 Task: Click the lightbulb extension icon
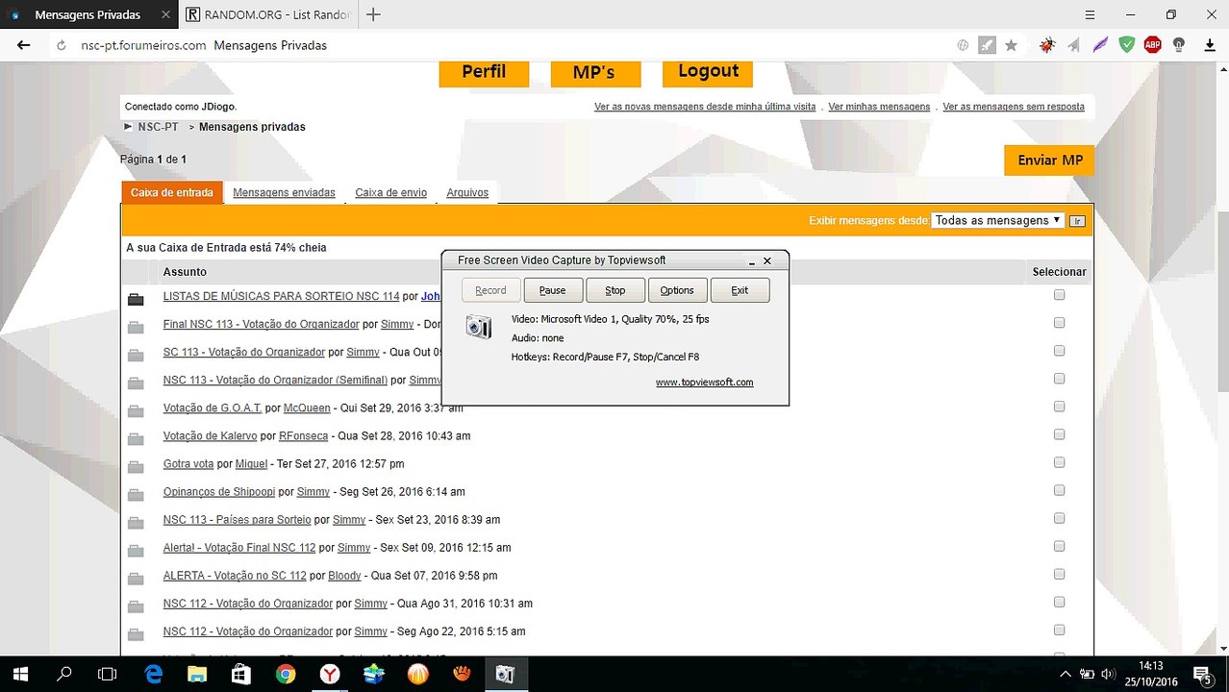1178,45
